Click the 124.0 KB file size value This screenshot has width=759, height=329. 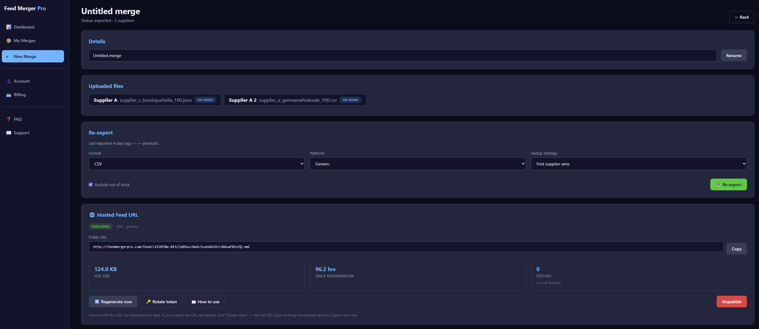click(x=106, y=269)
